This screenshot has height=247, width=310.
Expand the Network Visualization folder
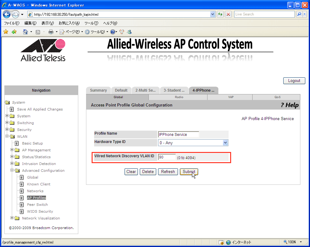point(12,218)
